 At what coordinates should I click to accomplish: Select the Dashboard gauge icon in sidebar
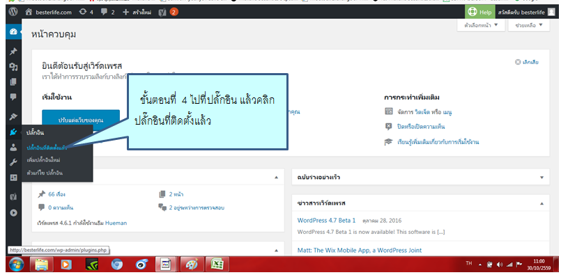[x=13, y=32]
